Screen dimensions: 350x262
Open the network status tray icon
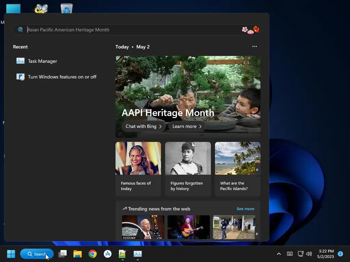[x=300, y=254]
